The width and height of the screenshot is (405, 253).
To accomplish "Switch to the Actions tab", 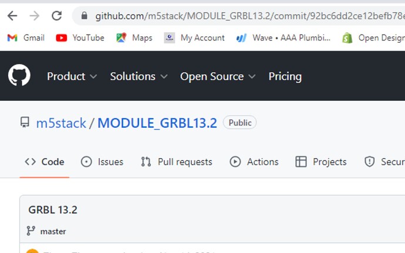I will (x=254, y=162).
